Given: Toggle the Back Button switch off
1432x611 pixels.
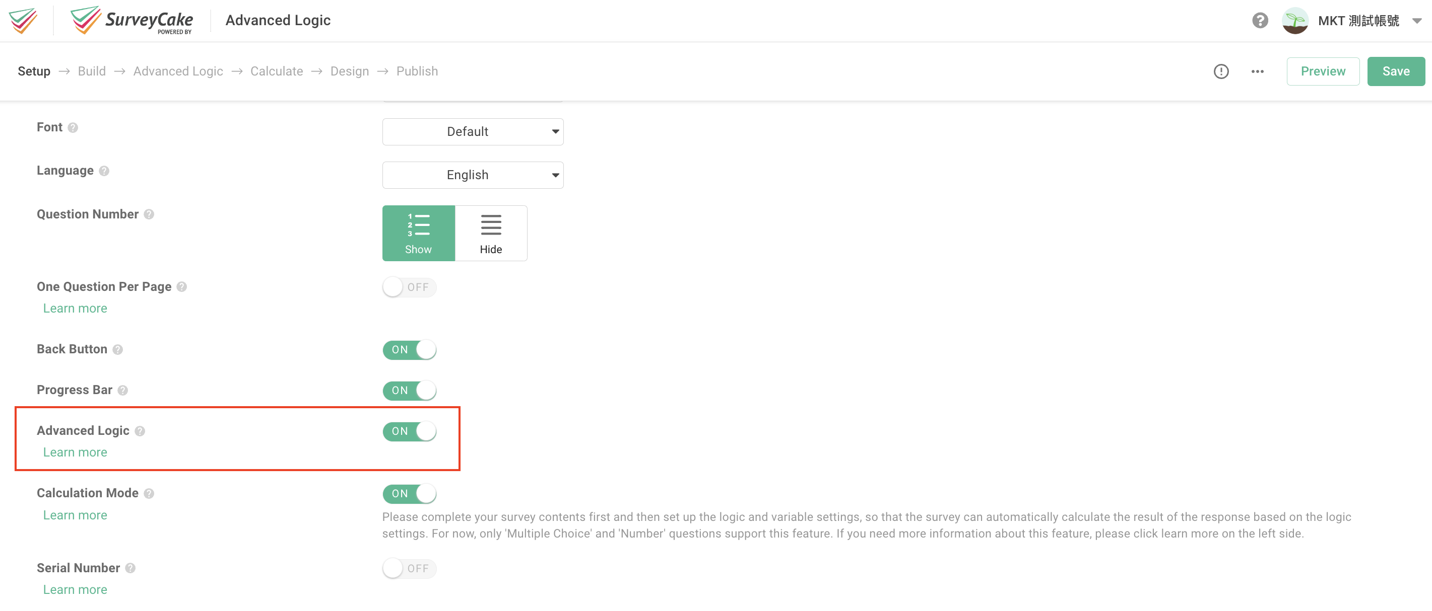Looking at the screenshot, I should click(x=410, y=349).
